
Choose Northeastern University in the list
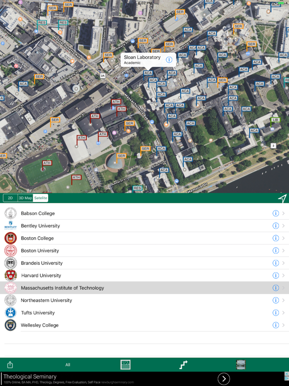pos(144,301)
